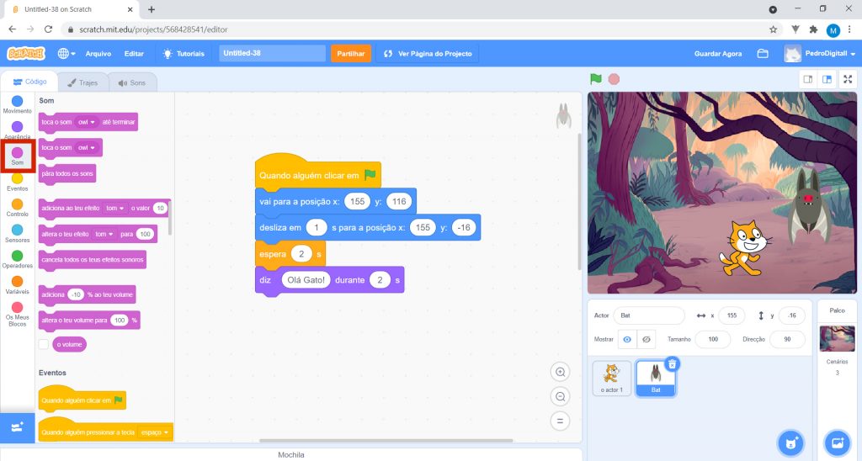Stop the project with the red stop button

point(614,79)
